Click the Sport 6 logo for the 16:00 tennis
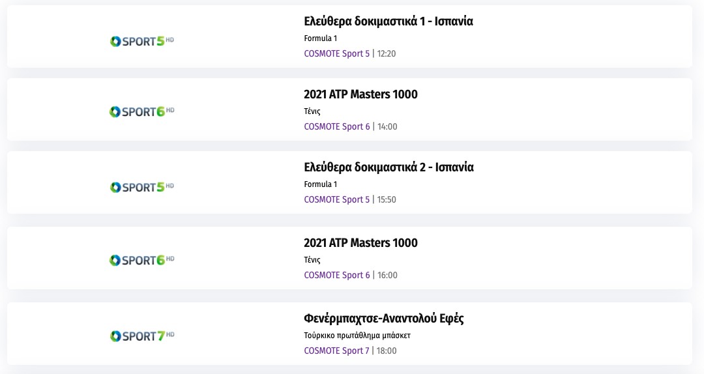 point(142,260)
